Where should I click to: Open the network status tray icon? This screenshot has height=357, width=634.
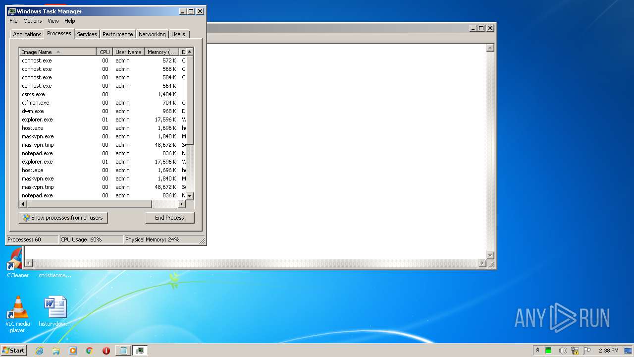point(575,351)
